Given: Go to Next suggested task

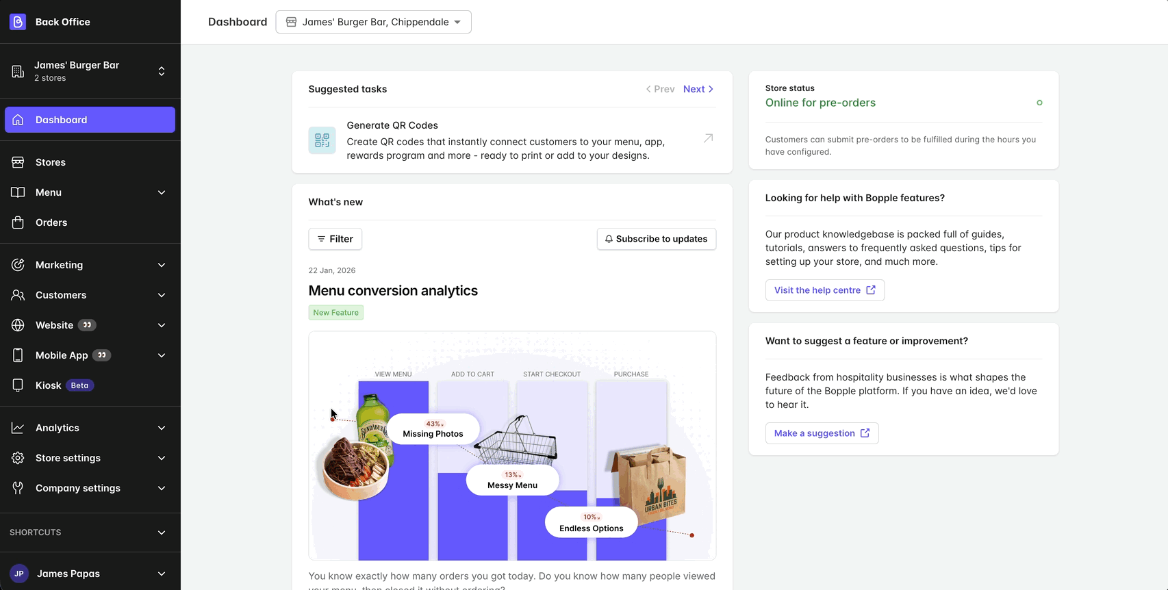Looking at the screenshot, I should [x=698, y=89].
